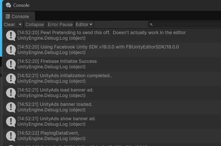The height and width of the screenshot is (146, 221).
Task: Click the log icon beside 'load banner ad'
Action: (11, 93)
